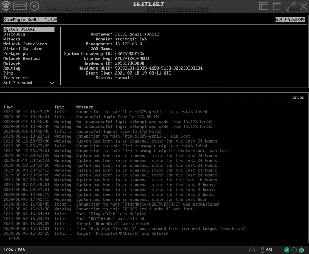The image size is (309, 254).
Task: Open the virtual media disc icon
Action: 34,6
